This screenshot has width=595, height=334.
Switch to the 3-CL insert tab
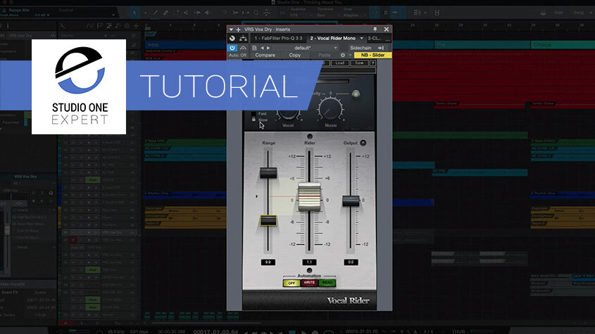coord(374,38)
